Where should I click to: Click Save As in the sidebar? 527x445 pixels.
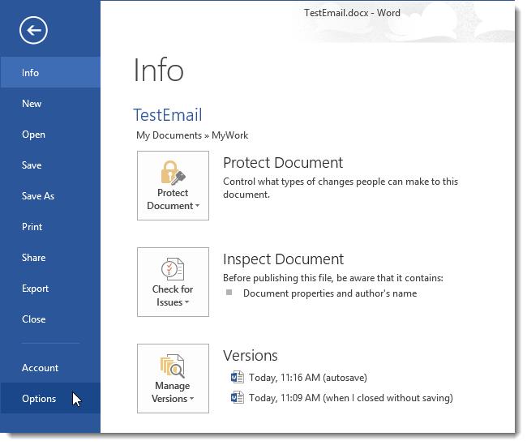50,196
